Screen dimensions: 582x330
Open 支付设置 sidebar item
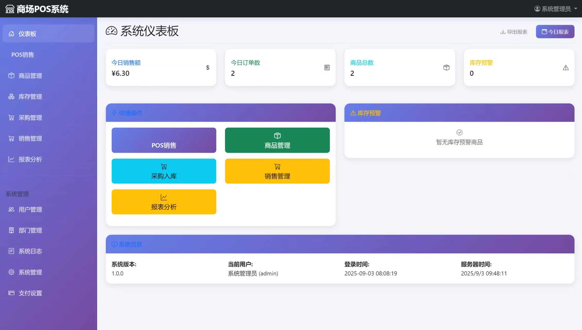[x=30, y=293]
